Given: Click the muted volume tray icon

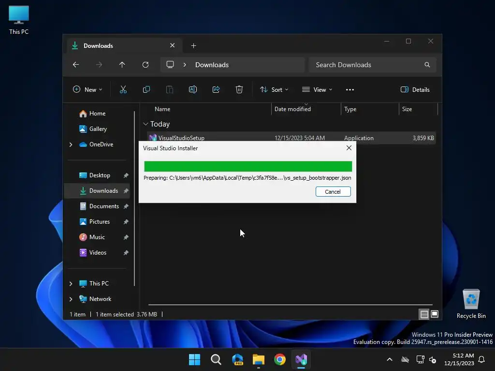Looking at the screenshot, I should (x=433, y=359).
